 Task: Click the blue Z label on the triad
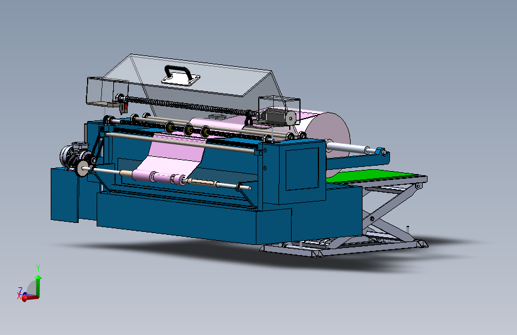point(20,290)
